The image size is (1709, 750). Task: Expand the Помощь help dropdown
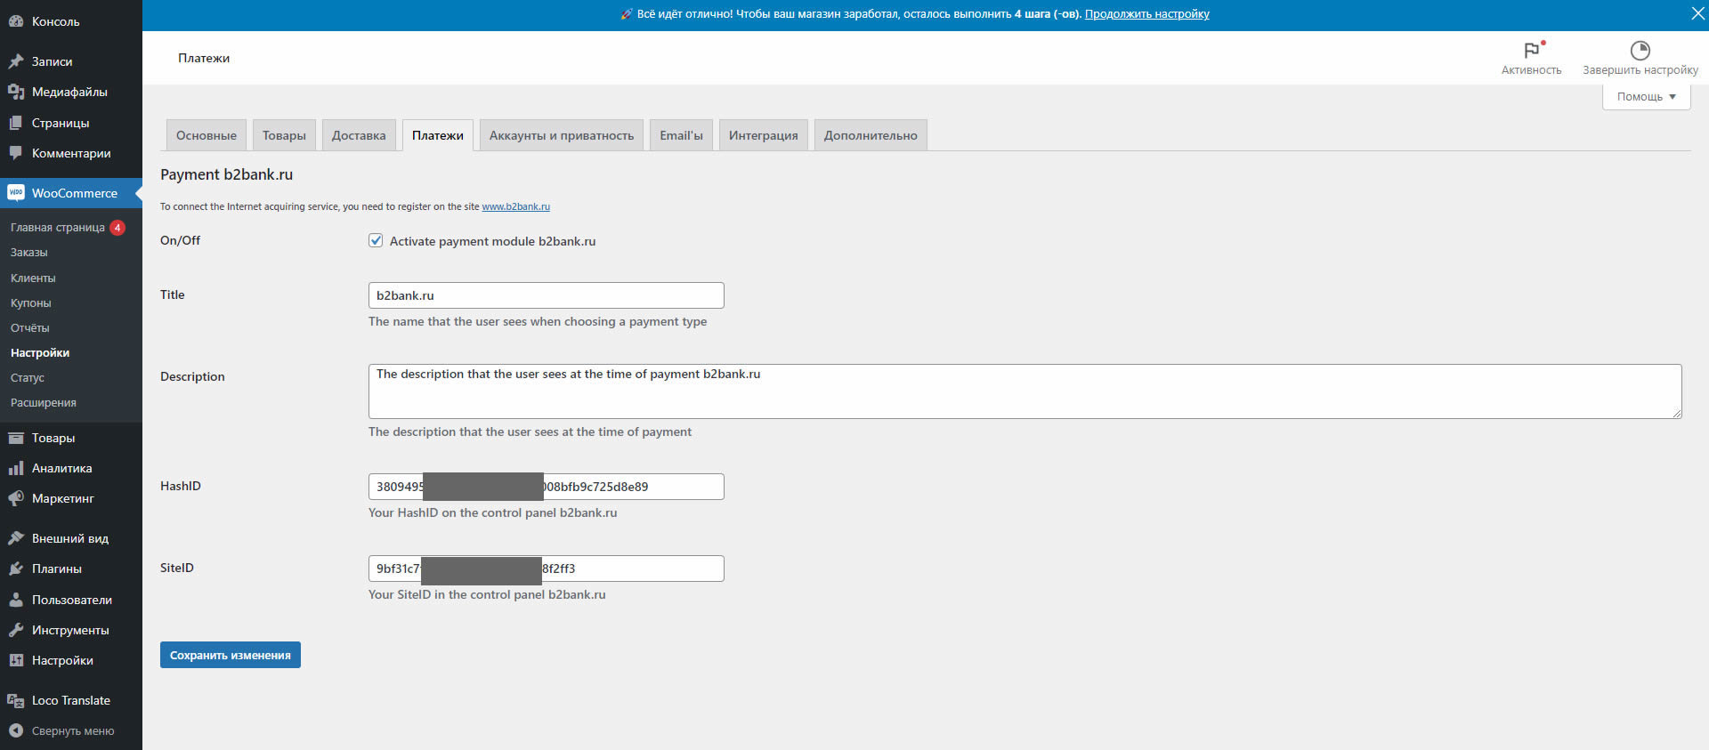point(1646,97)
